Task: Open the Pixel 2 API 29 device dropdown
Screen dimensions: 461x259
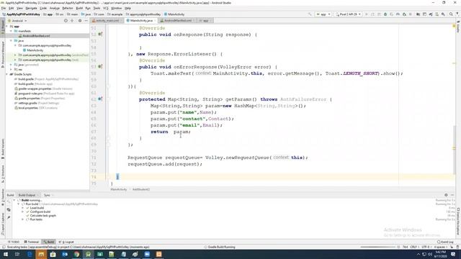Action: 349,14
